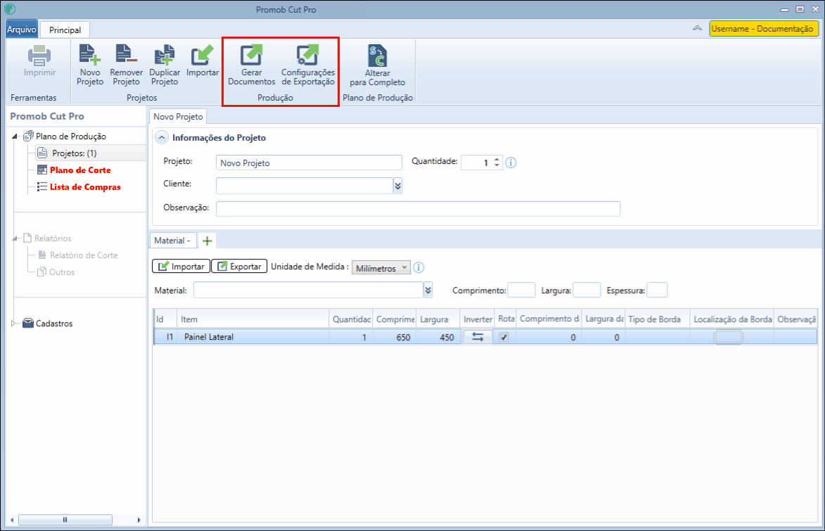Click the sidebar horizontal scrollbar thumb
This screenshot has width=825, height=531.
point(65,520)
